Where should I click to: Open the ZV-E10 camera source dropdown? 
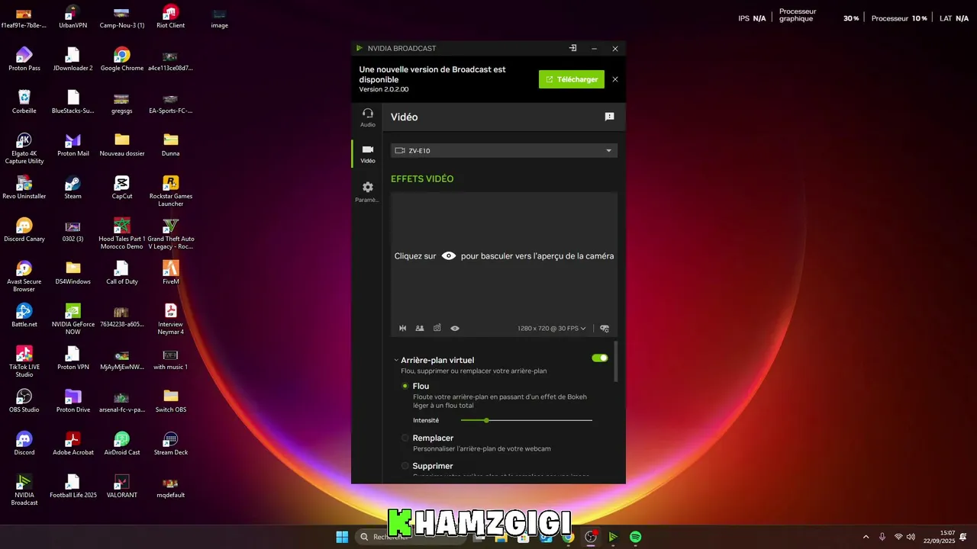[x=504, y=150]
